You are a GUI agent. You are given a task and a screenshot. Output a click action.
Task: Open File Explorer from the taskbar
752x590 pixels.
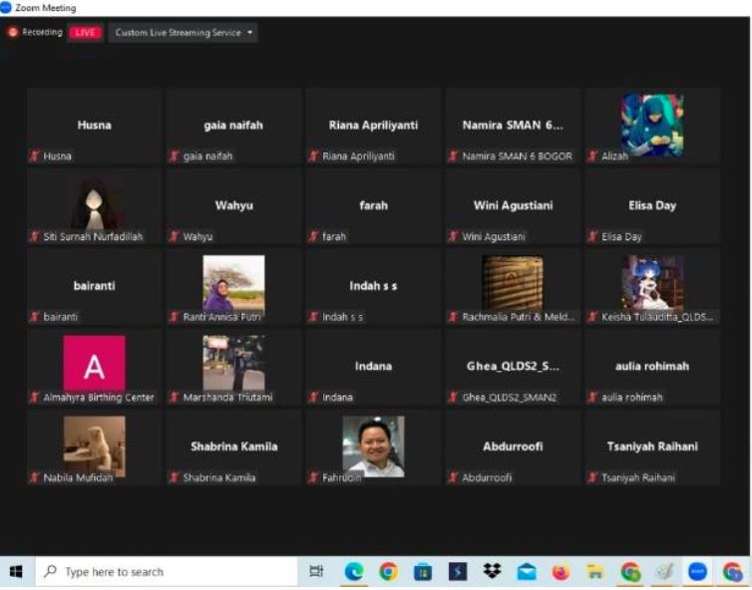click(595, 572)
